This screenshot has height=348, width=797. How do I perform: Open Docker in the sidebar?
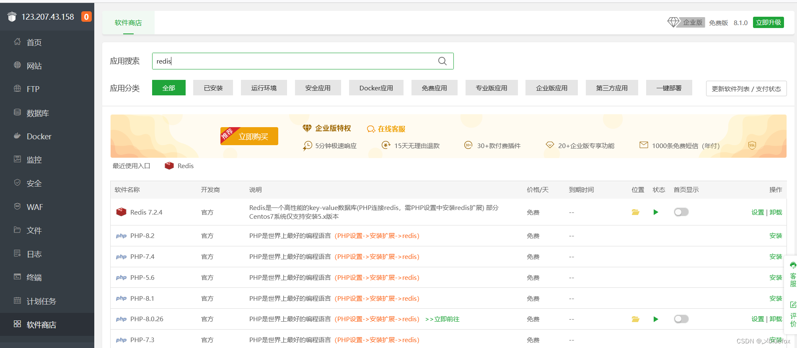click(x=47, y=136)
